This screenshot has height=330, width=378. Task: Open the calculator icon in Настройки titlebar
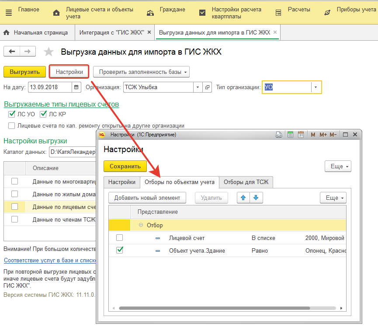click(291, 135)
